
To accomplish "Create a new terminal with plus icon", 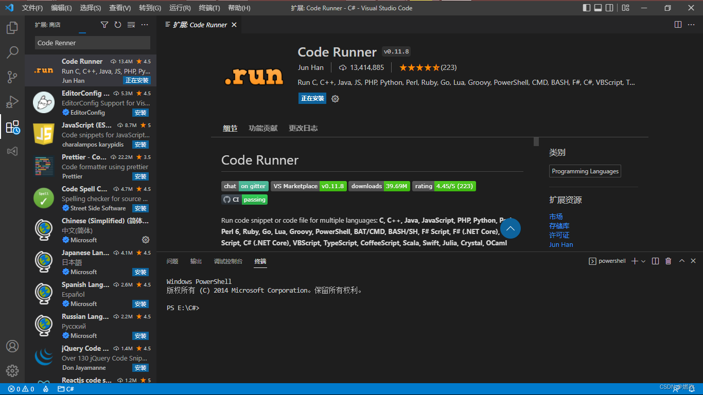I will point(635,261).
